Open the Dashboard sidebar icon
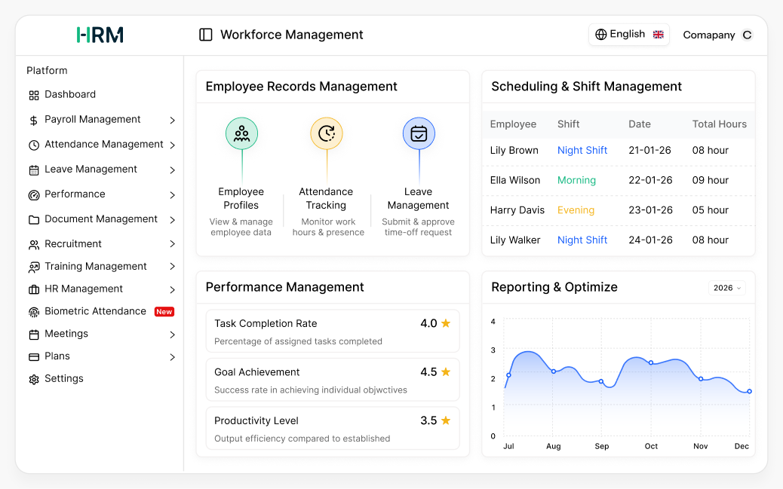 tap(33, 94)
